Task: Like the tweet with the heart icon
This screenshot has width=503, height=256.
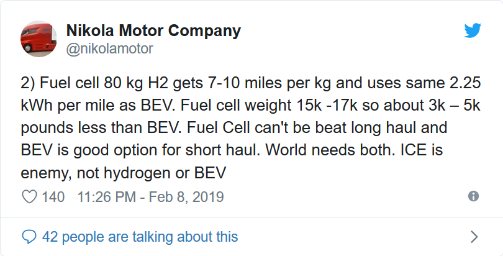Action: (29, 196)
